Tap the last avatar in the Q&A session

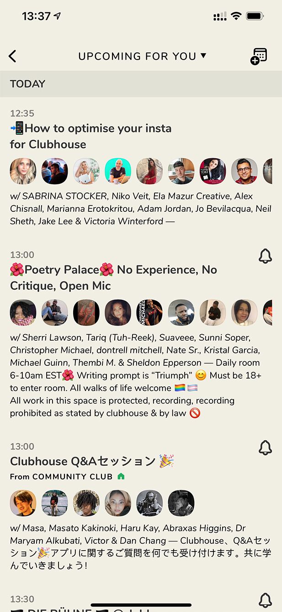[181, 503]
